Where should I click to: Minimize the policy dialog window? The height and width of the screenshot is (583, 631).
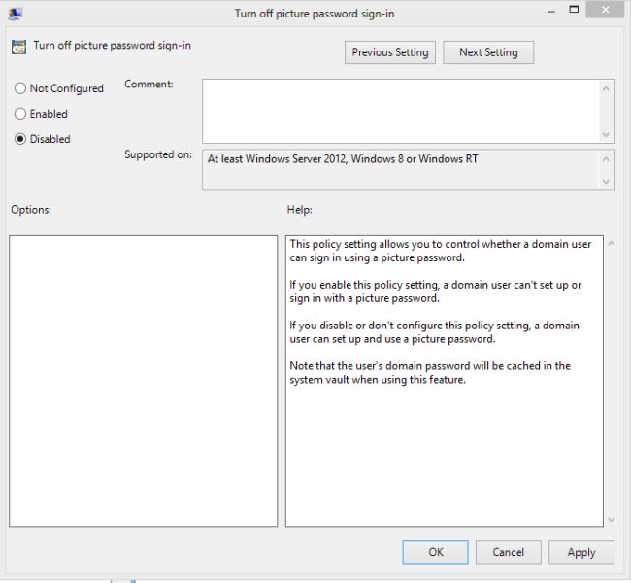(x=551, y=12)
